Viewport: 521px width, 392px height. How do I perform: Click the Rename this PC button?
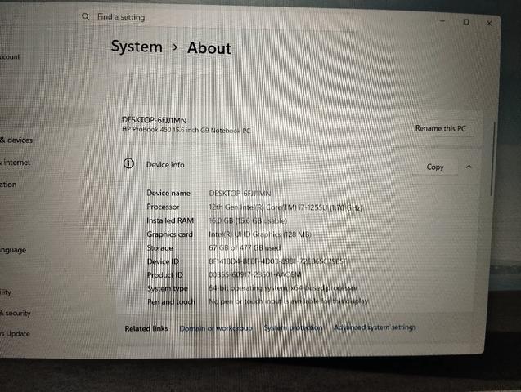440,128
